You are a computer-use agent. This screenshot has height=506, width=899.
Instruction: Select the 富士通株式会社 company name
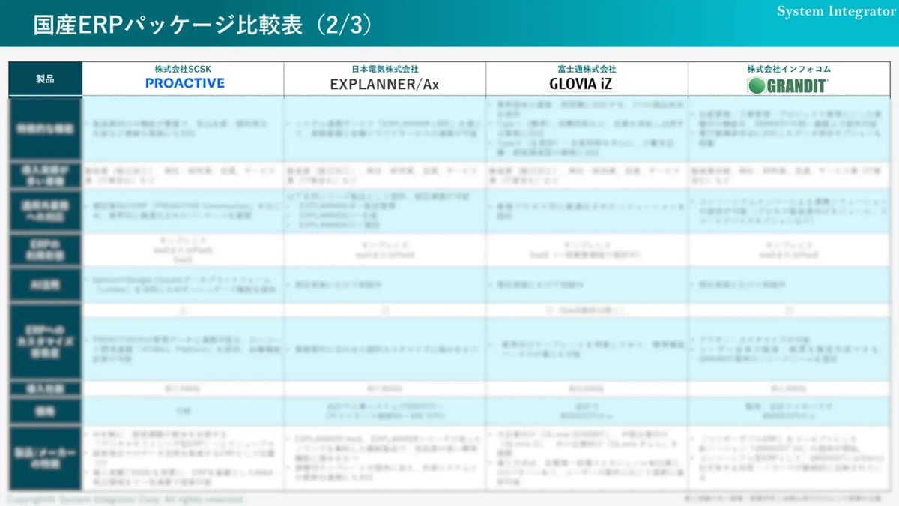(x=586, y=69)
